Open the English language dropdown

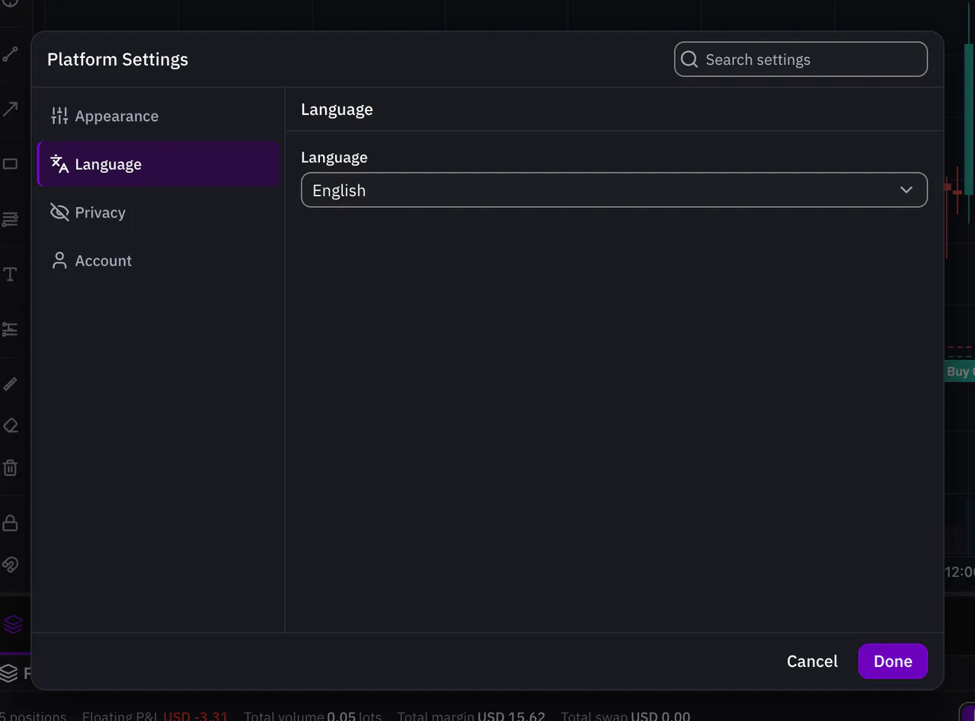point(614,190)
